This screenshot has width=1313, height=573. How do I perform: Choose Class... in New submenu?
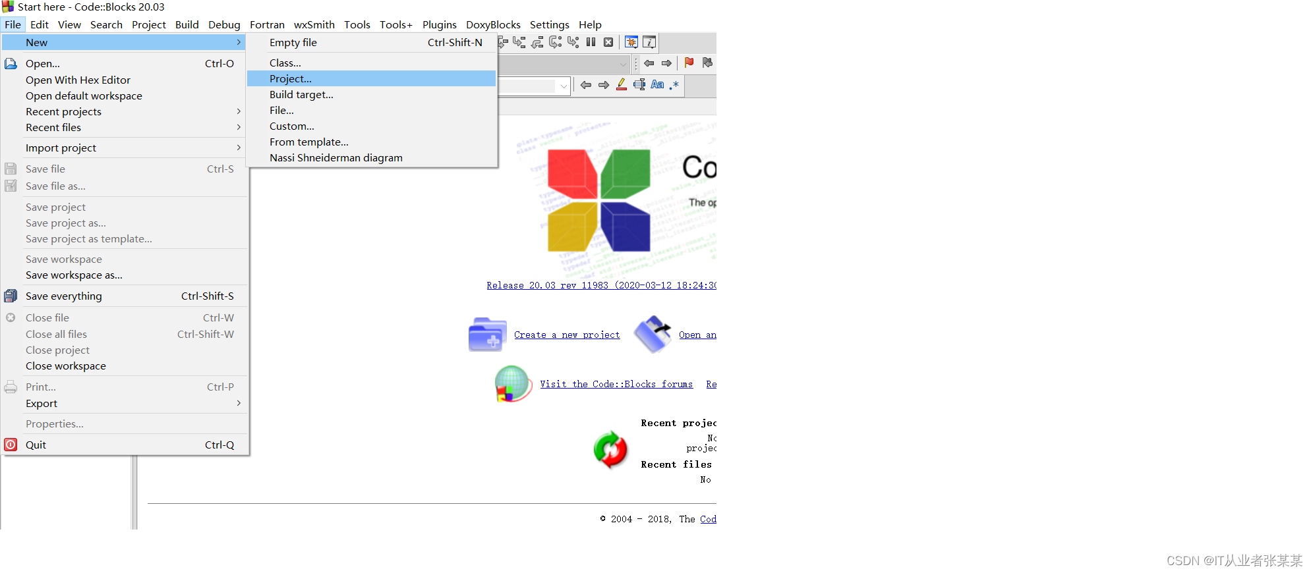click(x=371, y=63)
